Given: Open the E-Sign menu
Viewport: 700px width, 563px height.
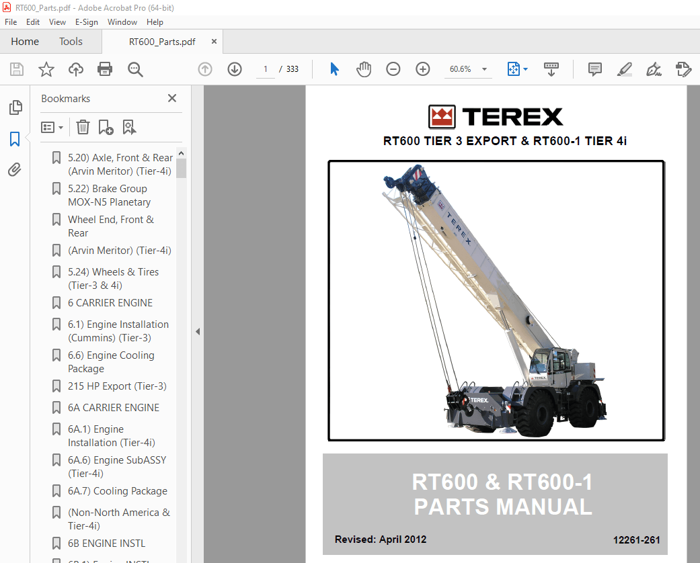Looking at the screenshot, I should click(x=87, y=21).
